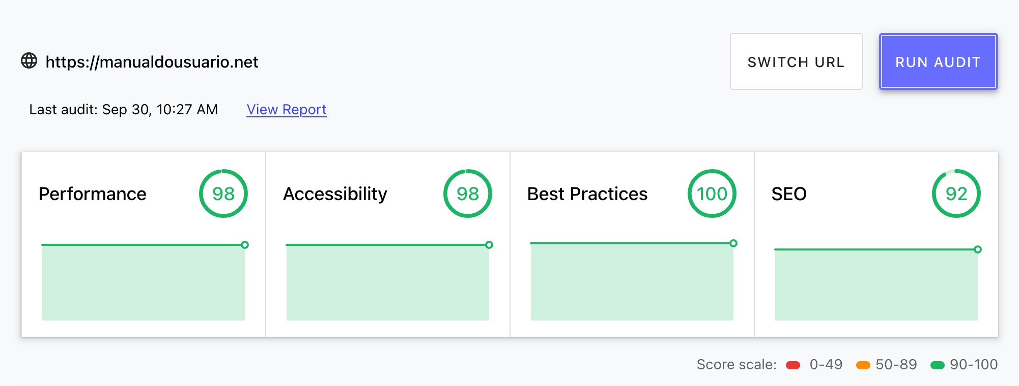1019x386 pixels.
Task: Open the View Report link
Action: pos(286,109)
